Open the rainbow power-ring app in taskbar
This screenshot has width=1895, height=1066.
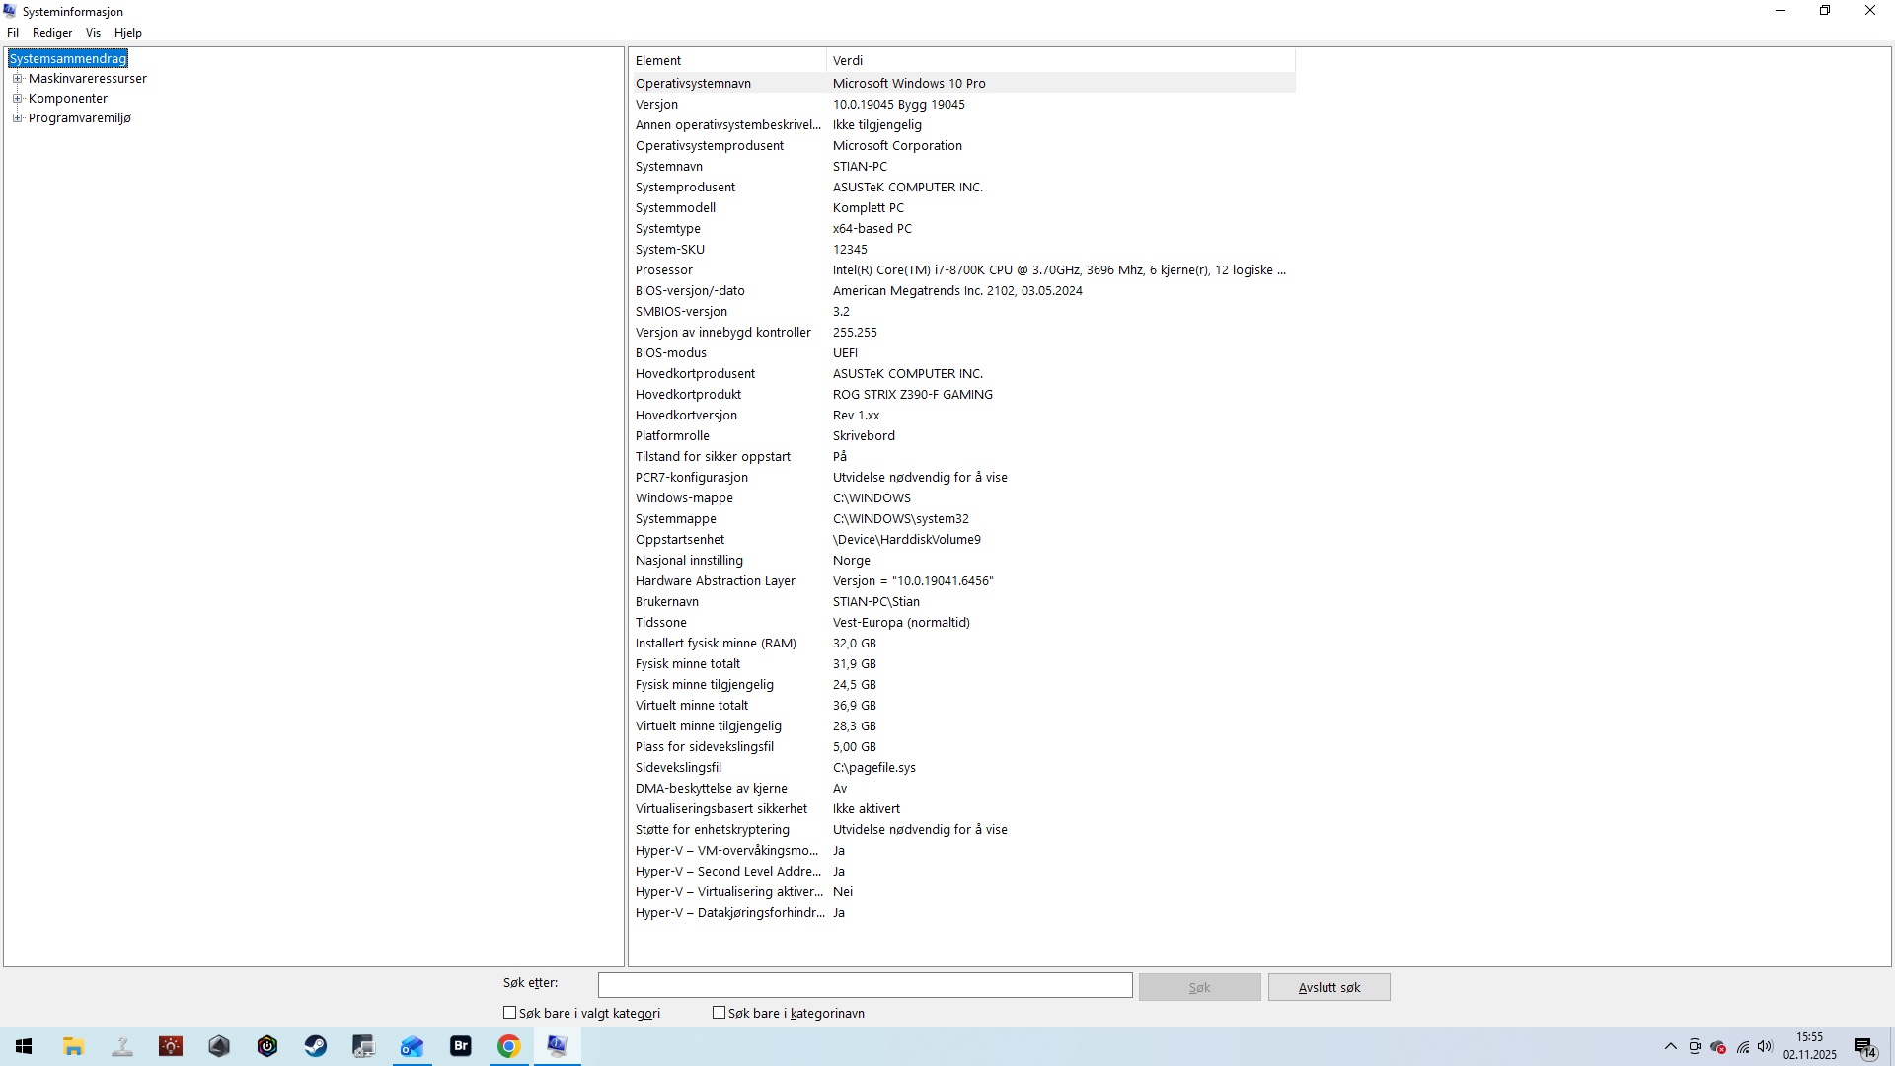(267, 1046)
